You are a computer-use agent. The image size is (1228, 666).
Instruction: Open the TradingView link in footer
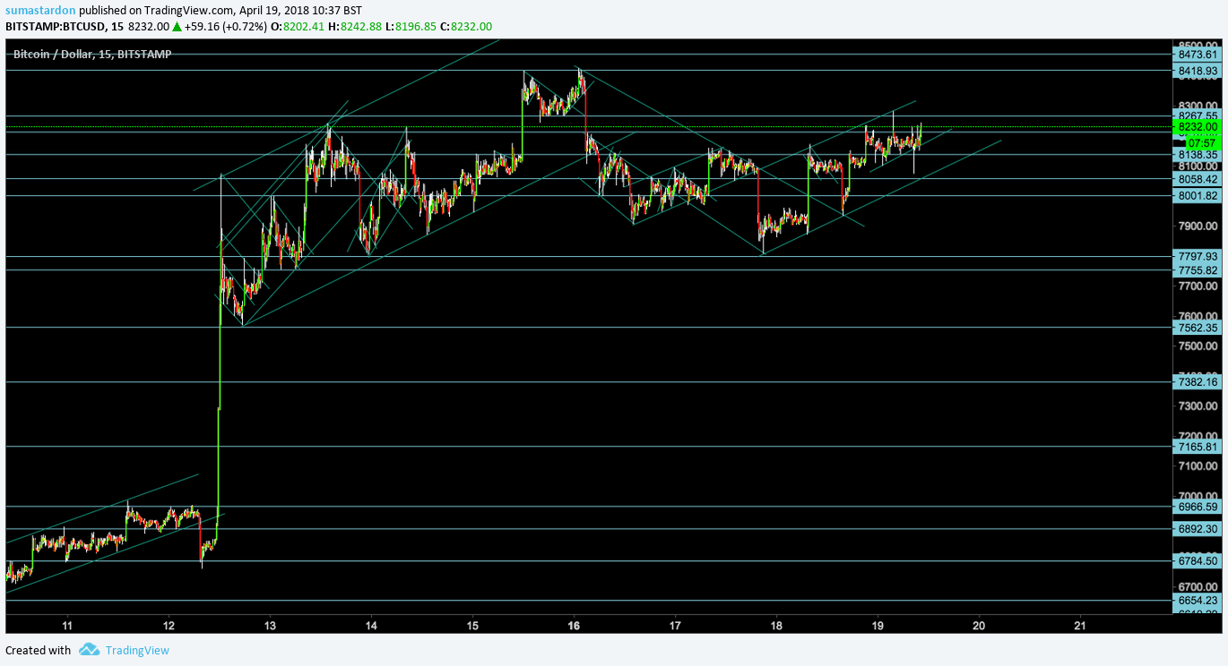coord(137,651)
